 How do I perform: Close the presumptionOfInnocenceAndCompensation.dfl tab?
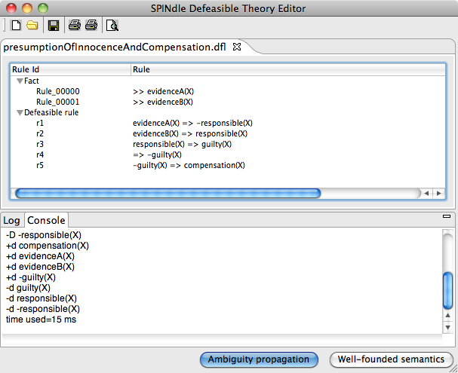(x=237, y=47)
